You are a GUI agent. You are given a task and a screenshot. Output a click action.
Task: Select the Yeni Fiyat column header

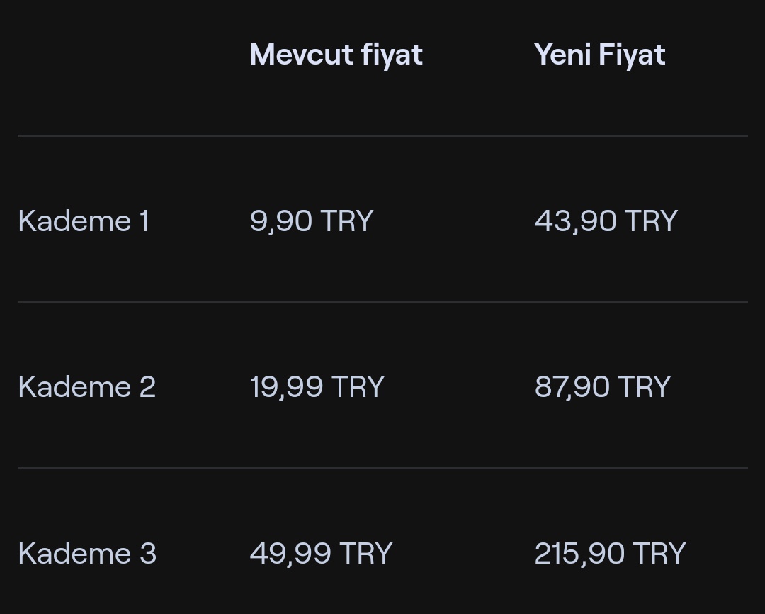[x=600, y=55]
